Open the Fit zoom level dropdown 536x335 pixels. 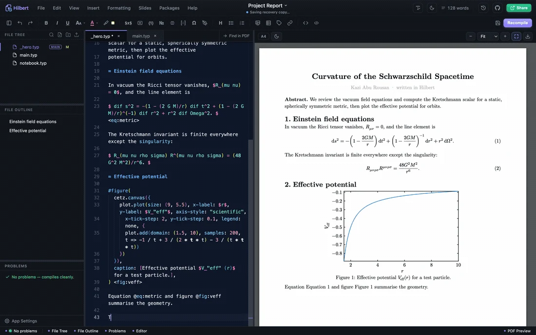(x=489, y=36)
